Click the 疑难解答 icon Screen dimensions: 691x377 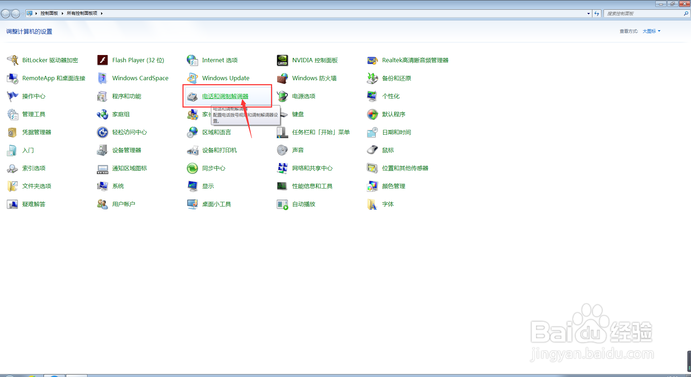click(13, 204)
